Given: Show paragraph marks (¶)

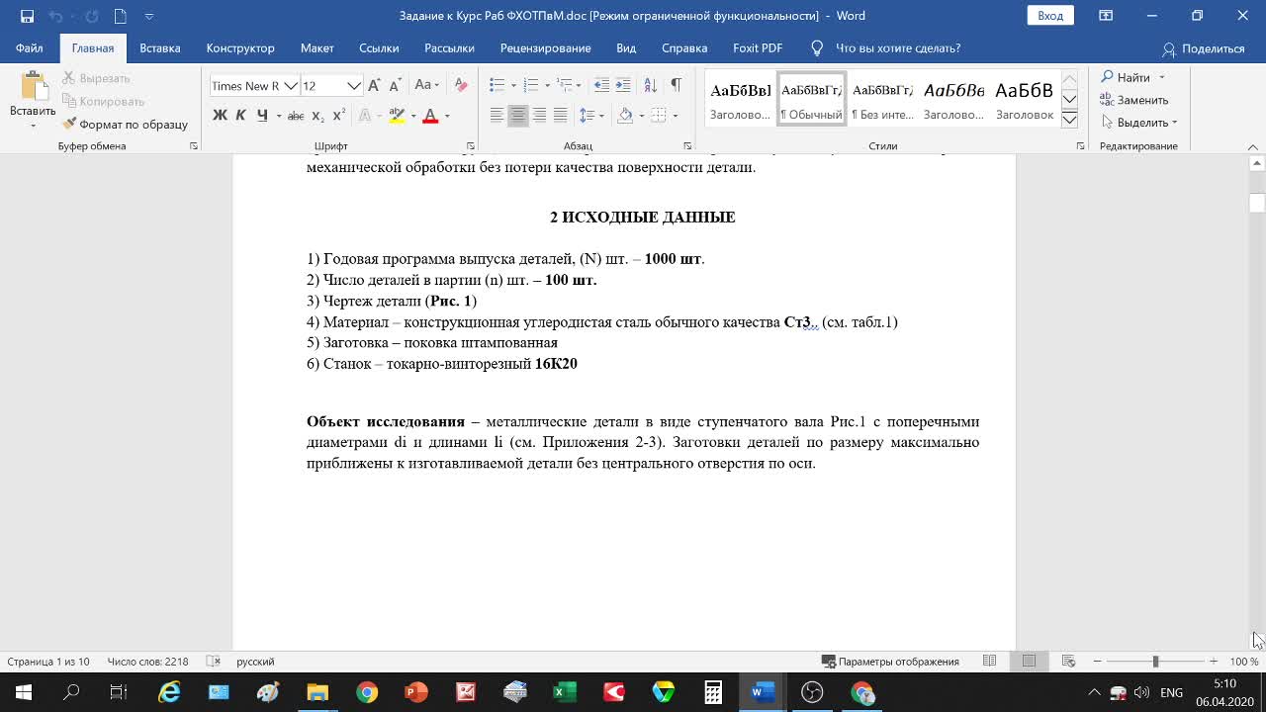Looking at the screenshot, I should click(x=676, y=85).
